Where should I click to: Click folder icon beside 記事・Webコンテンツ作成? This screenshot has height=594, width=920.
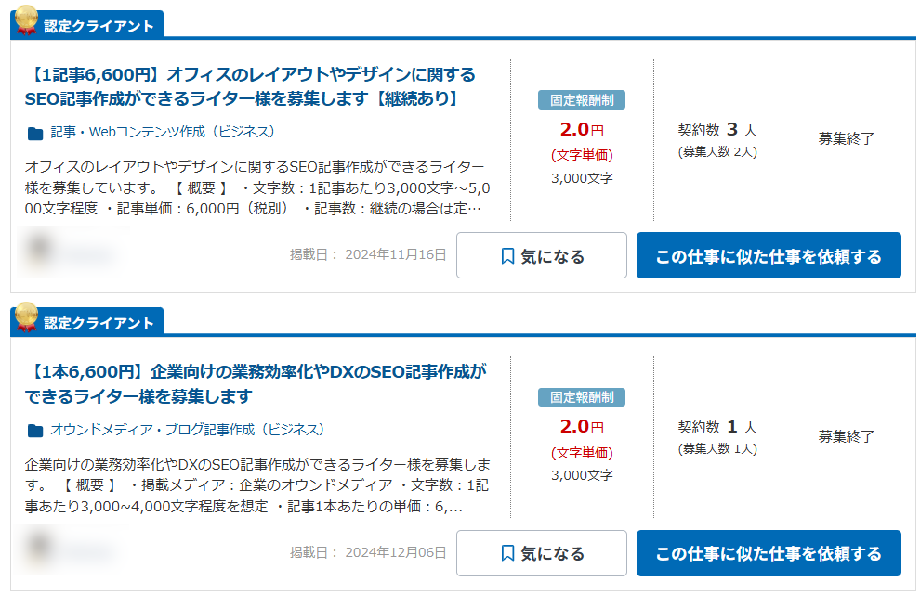tap(35, 133)
